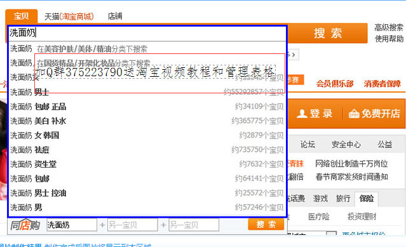Choose suggestion 洗面奶 女 韩国

coord(147,135)
